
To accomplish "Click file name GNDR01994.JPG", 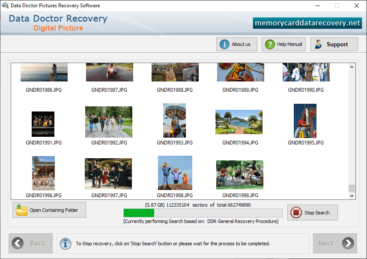I will (x=240, y=143).
